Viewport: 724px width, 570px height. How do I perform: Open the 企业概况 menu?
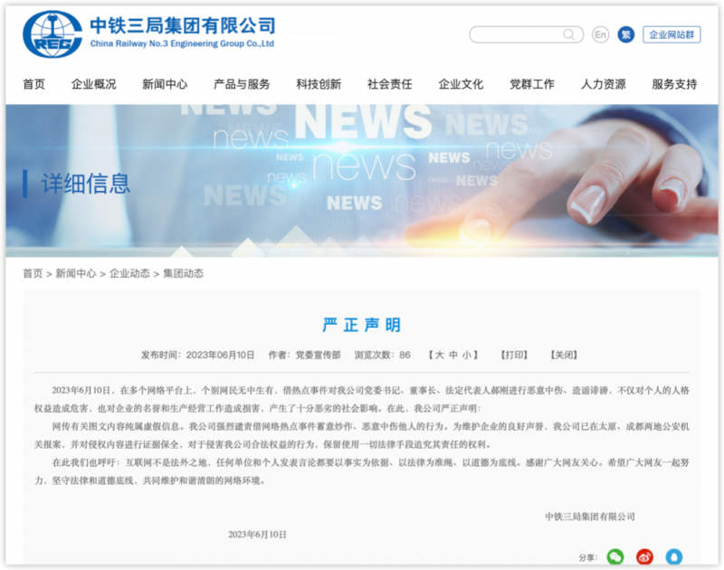click(93, 84)
